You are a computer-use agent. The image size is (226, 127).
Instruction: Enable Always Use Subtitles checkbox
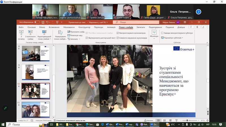coord(162,33)
